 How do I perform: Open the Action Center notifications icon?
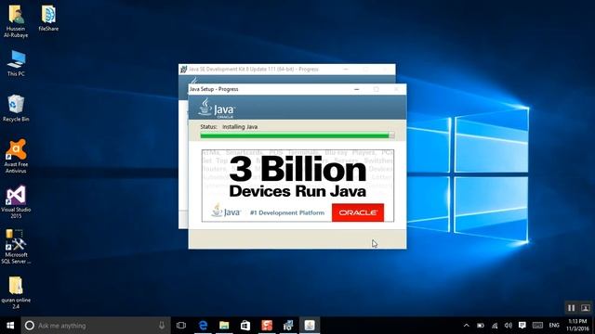pyautogui.click(x=522, y=326)
